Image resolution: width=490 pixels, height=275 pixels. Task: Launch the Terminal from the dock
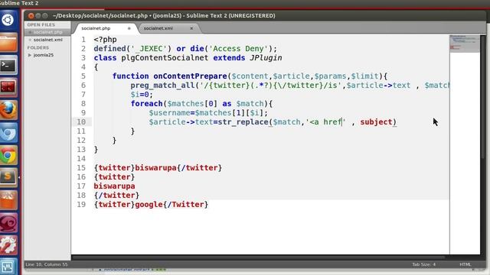(x=8, y=65)
